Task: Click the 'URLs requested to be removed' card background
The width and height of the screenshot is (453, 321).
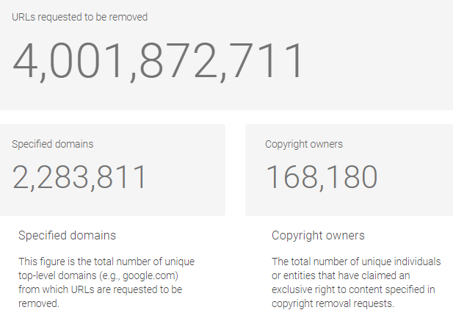Action: click(226, 55)
